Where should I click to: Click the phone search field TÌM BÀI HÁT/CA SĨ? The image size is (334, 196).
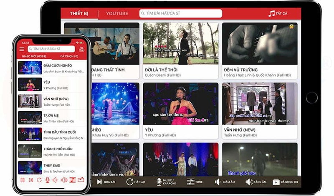point(51,49)
